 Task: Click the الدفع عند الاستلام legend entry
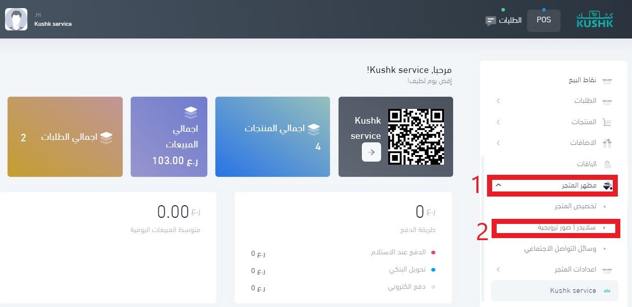pyautogui.click(x=402, y=252)
